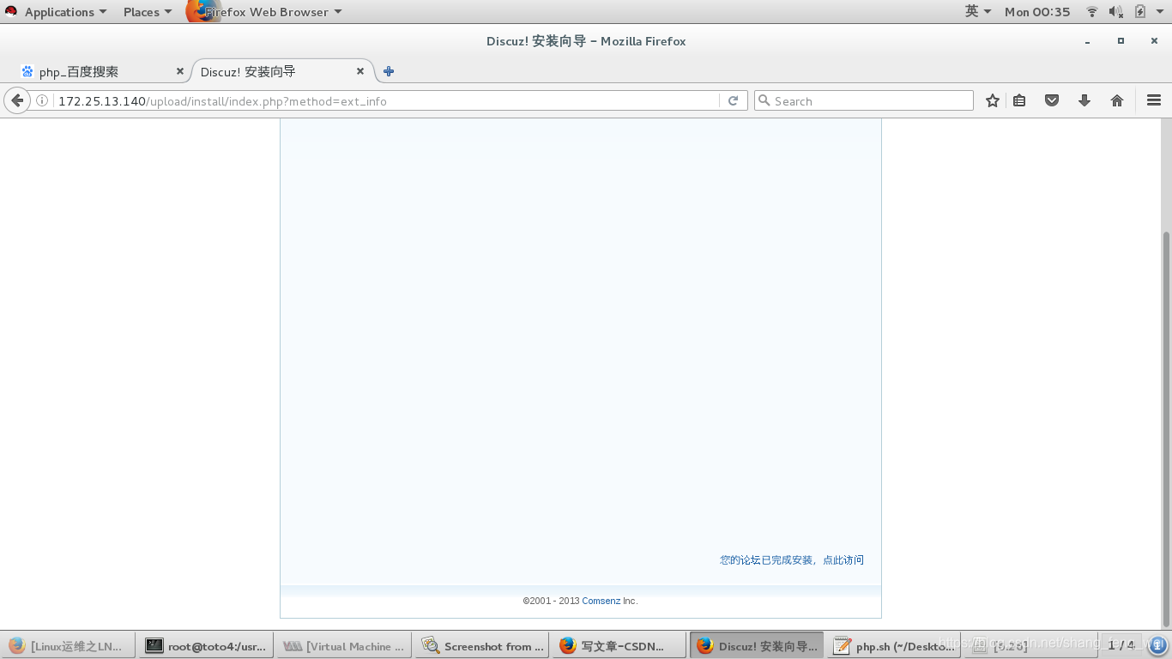The height and width of the screenshot is (659, 1172).
Task: Click the workspace switcher 1 / 4
Action: [x=1121, y=645]
